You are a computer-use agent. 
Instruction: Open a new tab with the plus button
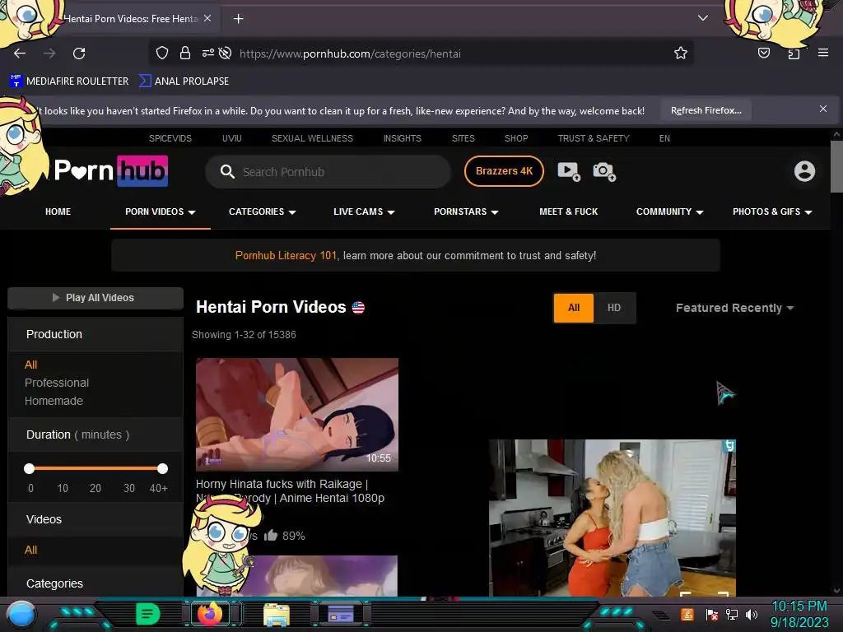point(238,19)
